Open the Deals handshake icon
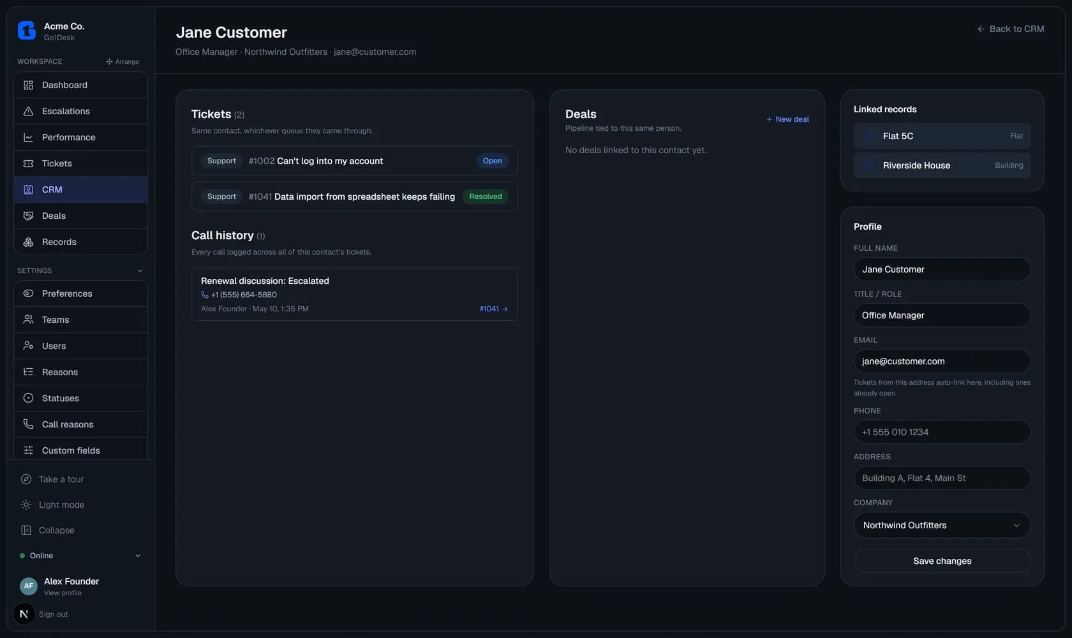 coord(28,216)
